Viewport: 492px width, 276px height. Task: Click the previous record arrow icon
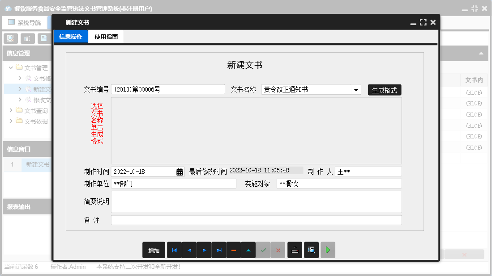[x=189, y=250]
